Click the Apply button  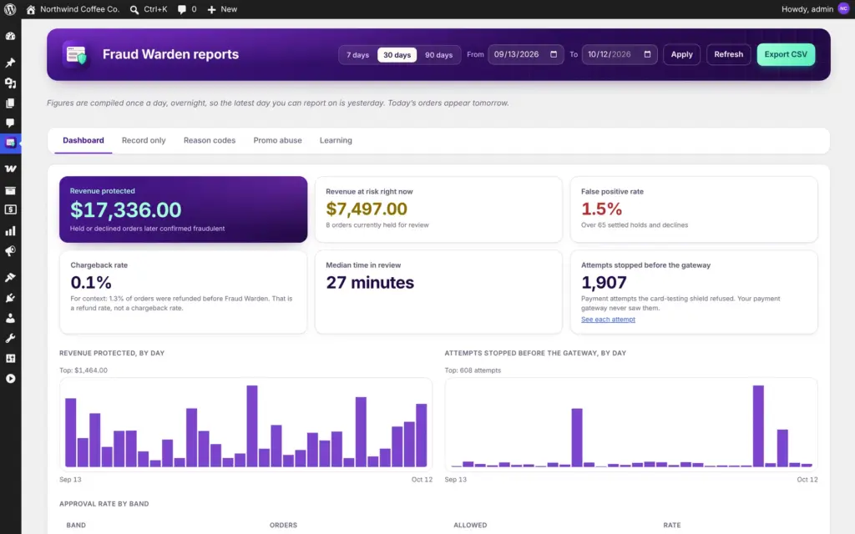coord(681,54)
